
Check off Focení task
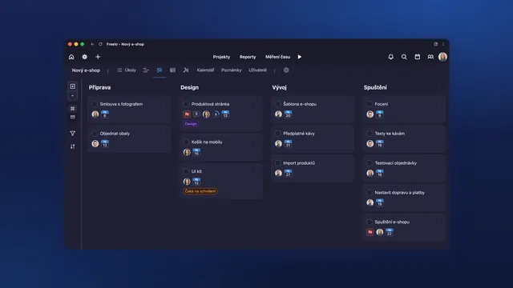370,104
